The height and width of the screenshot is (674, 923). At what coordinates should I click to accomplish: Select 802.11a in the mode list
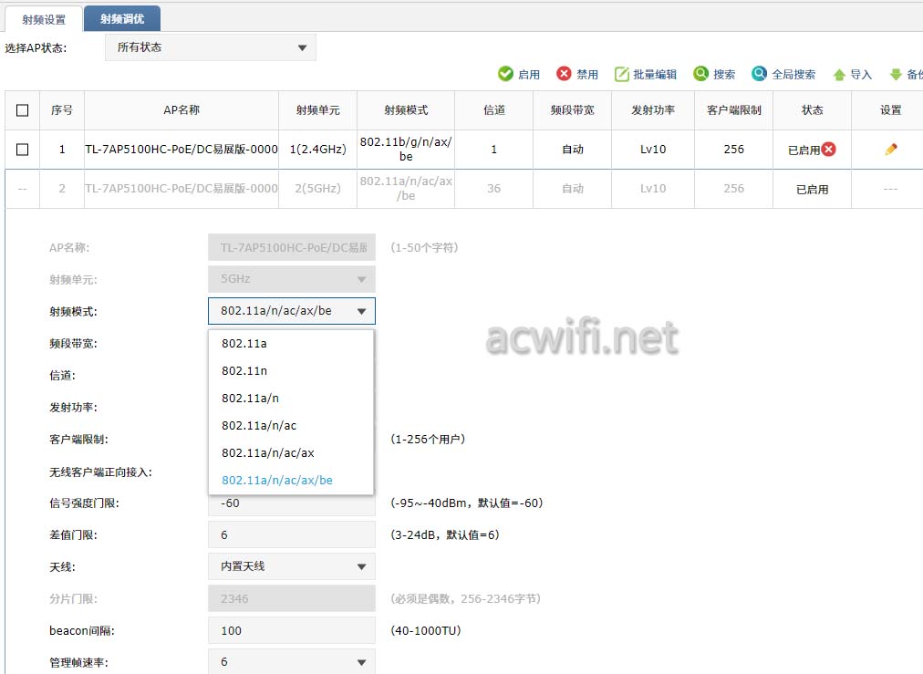coord(291,343)
